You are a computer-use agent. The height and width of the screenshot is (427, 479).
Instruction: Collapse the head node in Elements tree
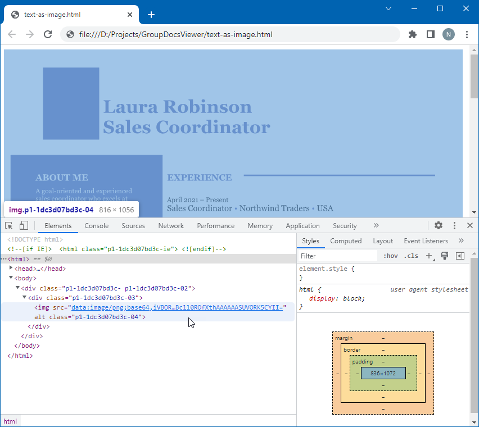tap(11, 269)
